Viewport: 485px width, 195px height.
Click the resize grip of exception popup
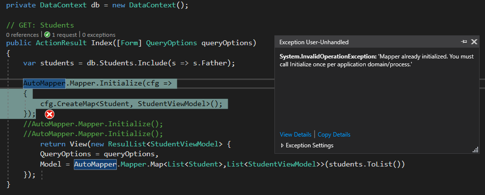coord(476,150)
